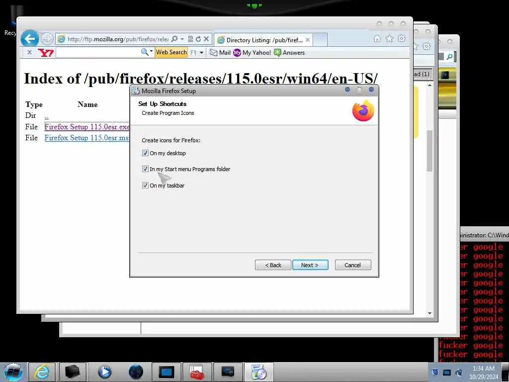Click the search magnifier in the address bar
Screen dimensions: 509x382
174,39
